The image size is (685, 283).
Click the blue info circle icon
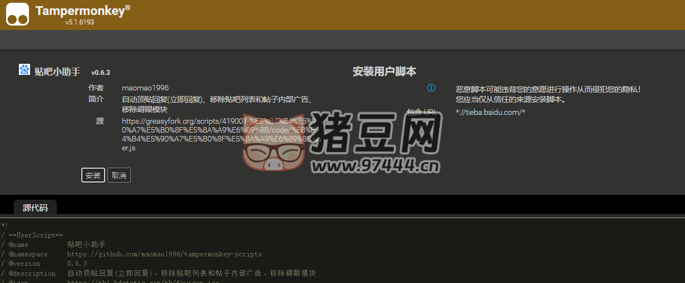click(431, 88)
